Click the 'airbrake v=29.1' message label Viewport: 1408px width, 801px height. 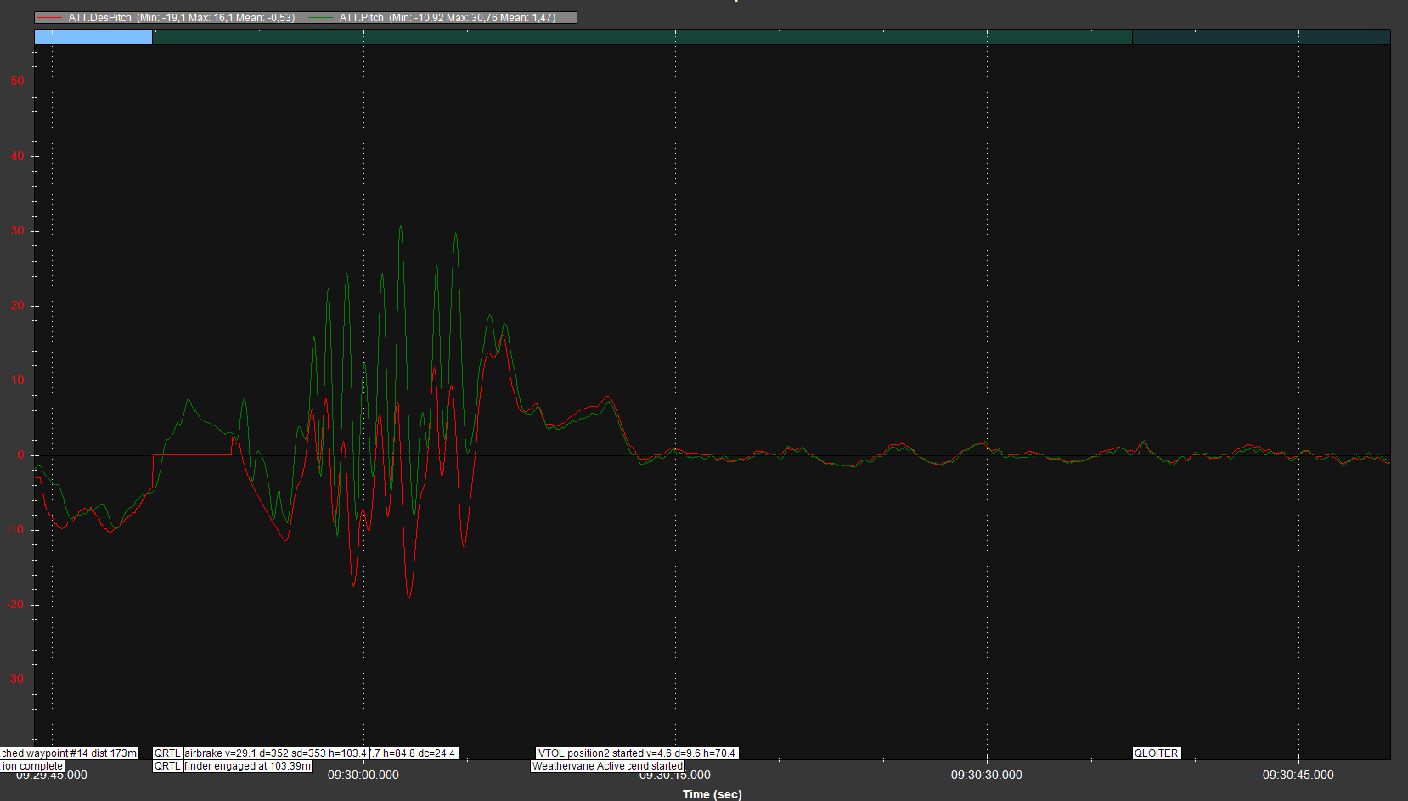pyautogui.click(x=275, y=753)
